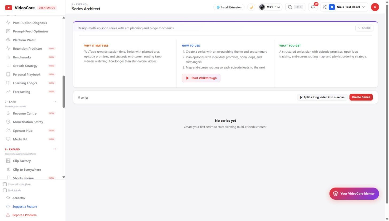The width and height of the screenshot is (389, 221).
Task: Click Split a long video into a series
Action: pos(322,97)
